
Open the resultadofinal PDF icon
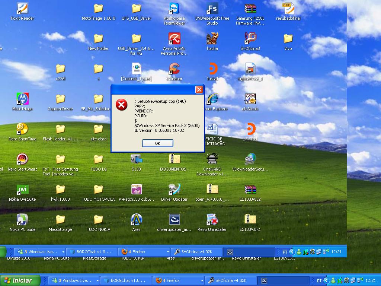[288, 8]
